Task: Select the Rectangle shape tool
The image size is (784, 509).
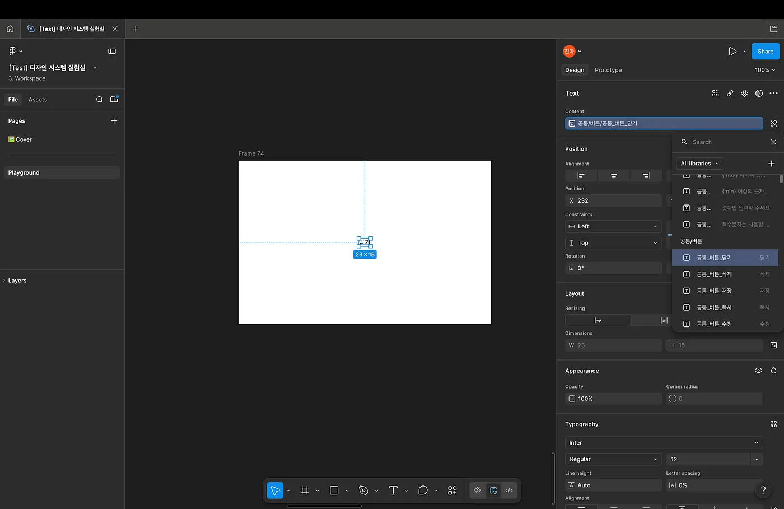Action: 334,491
